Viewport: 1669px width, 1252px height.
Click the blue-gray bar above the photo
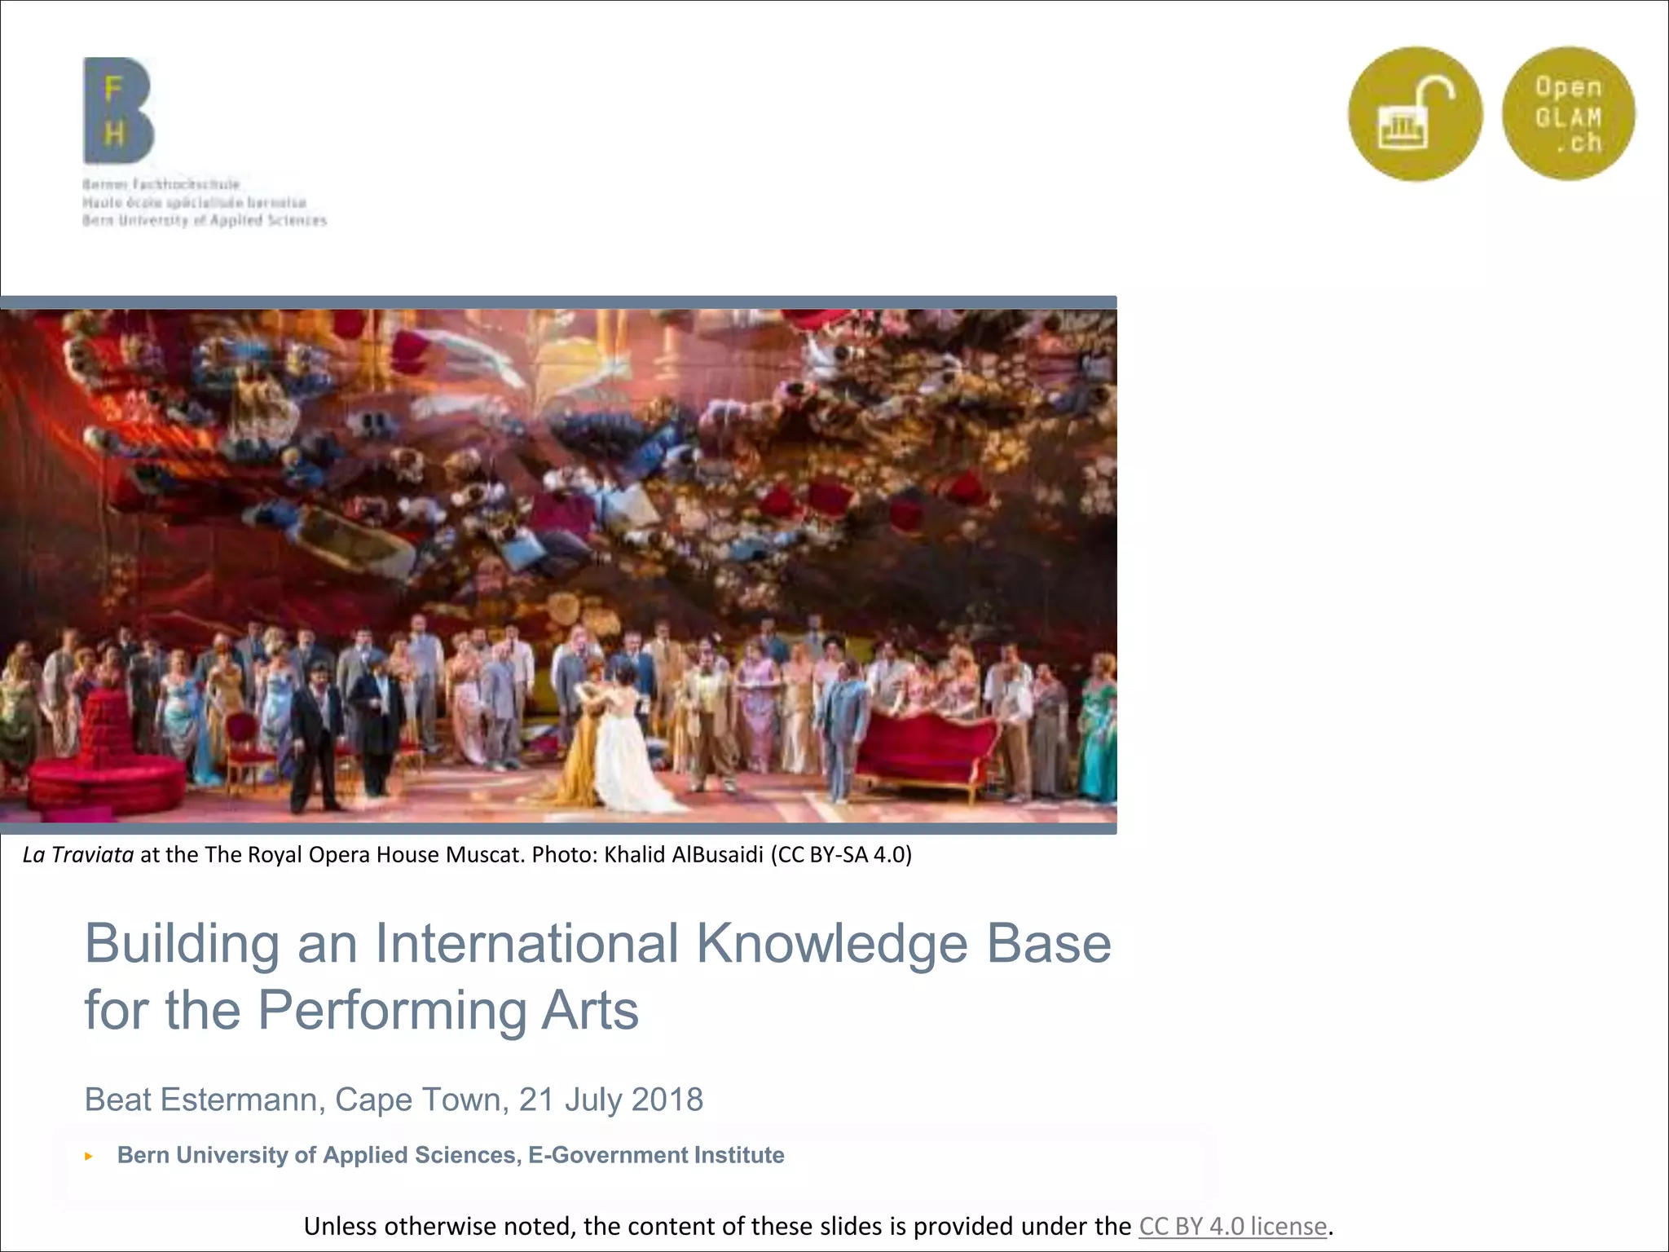click(x=558, y=302)
